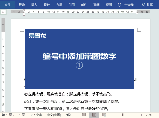The height and width of the screenshot is (118, 159).
Task: Click the language indicator 中文(中国)
Action: (54, 115)
